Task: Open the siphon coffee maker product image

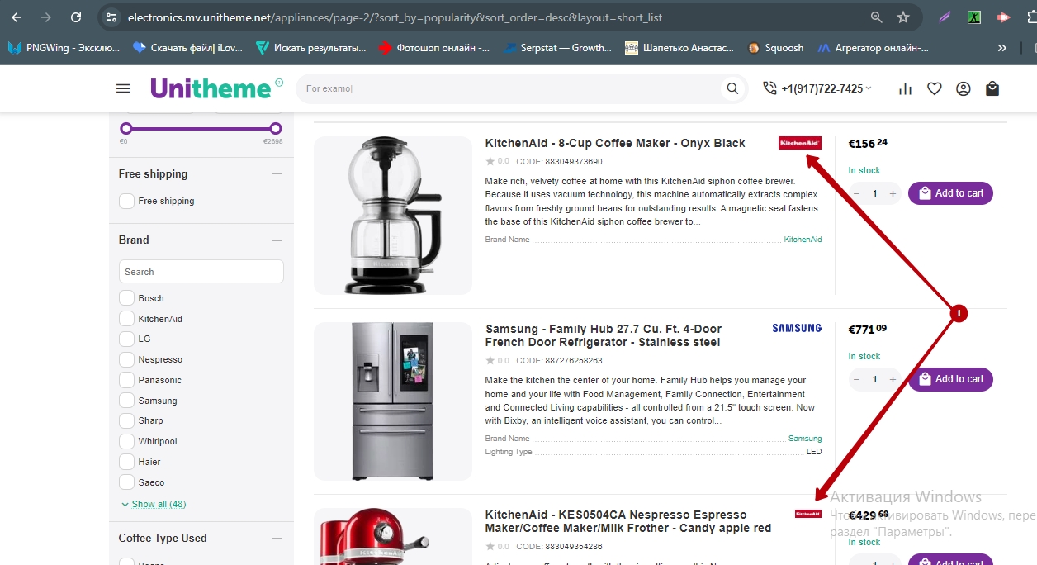Action: tap(393, 216)
